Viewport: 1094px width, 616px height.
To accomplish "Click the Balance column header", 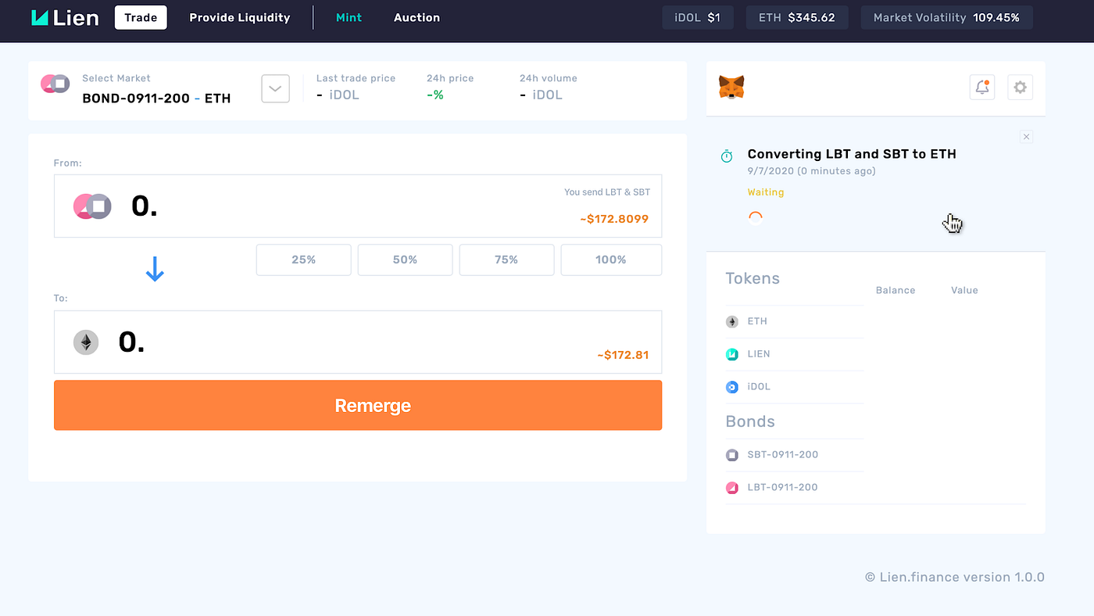I will [896, 290].
